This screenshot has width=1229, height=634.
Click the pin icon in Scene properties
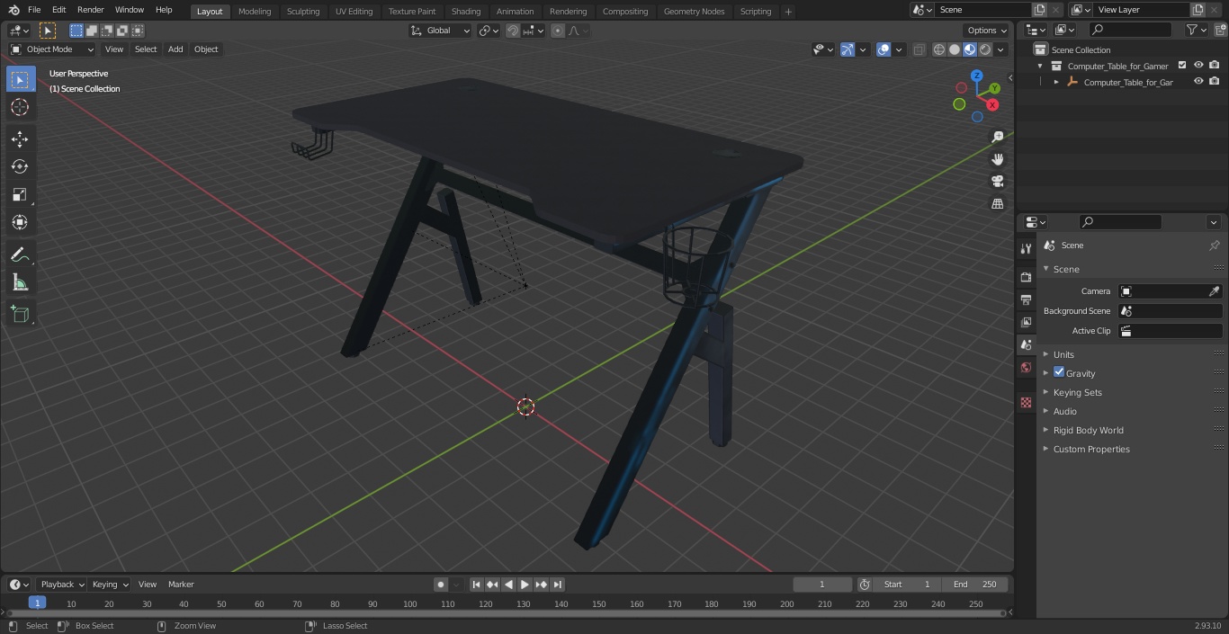[x=1214, y=246]
